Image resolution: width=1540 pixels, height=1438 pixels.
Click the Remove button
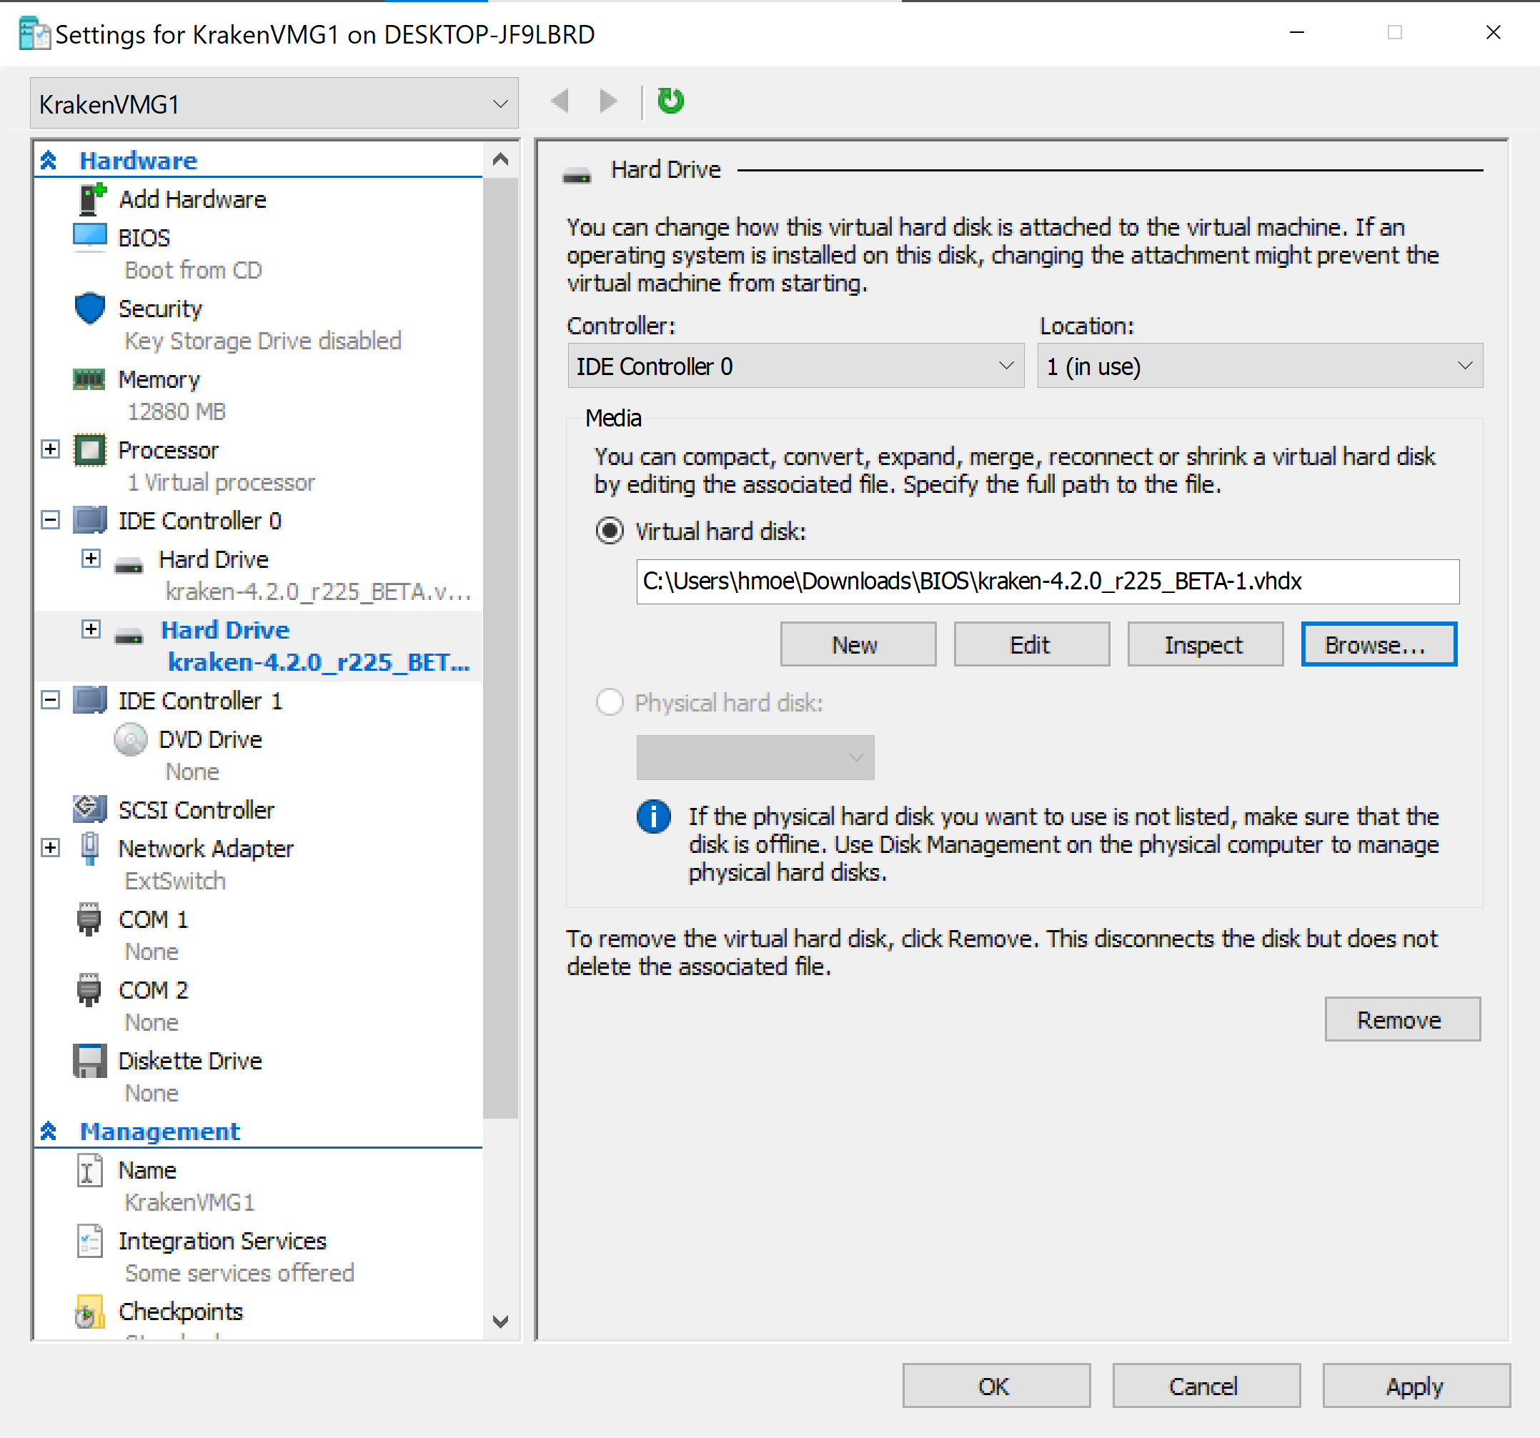(x=1401, y=1020)
